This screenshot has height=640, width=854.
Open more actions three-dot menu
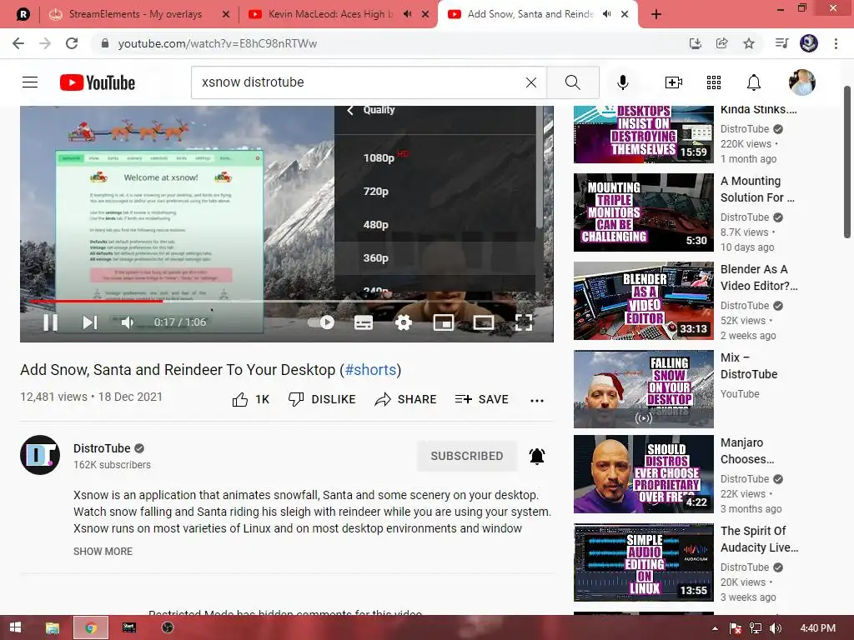point(537,401)
